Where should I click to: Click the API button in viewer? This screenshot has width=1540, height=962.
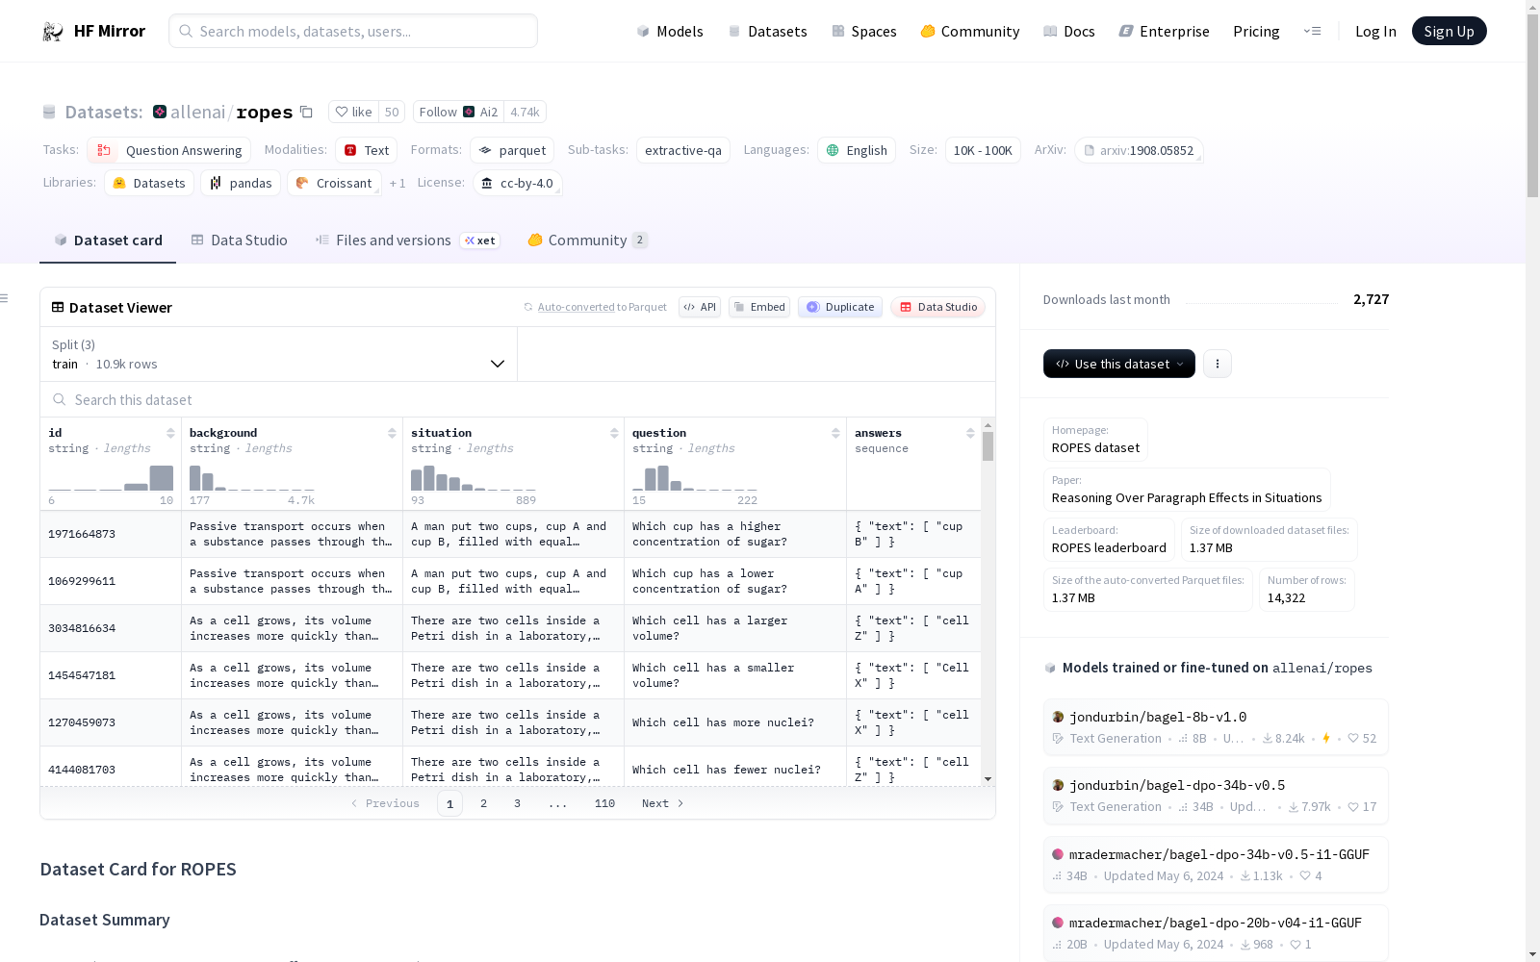tap(700, 307)
